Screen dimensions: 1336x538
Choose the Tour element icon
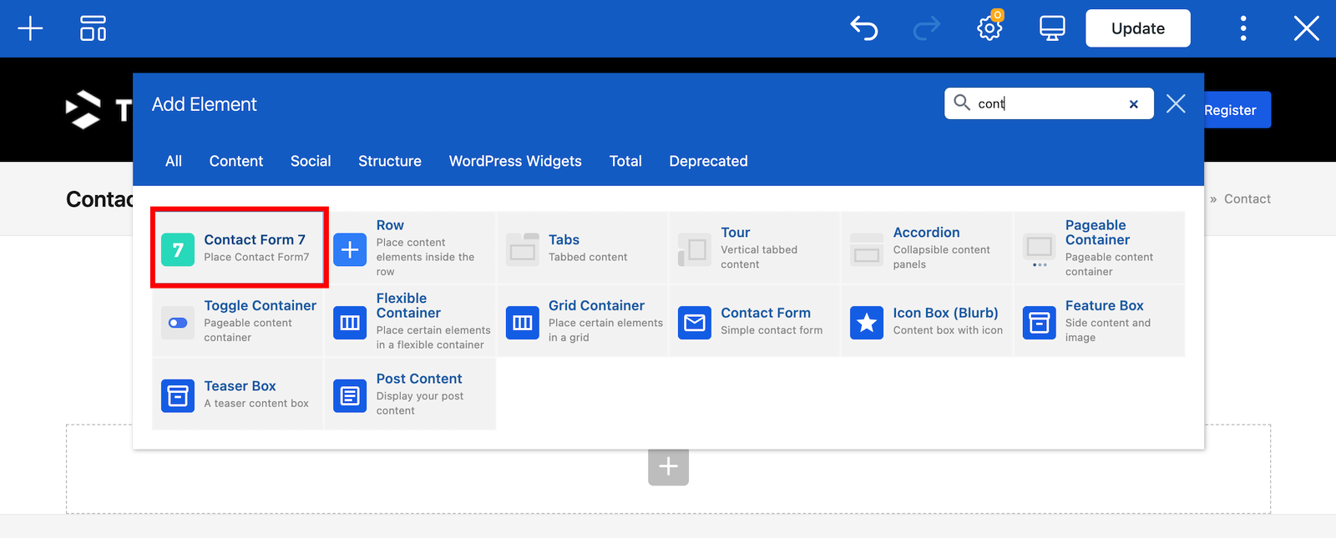(x=695, y=249)
